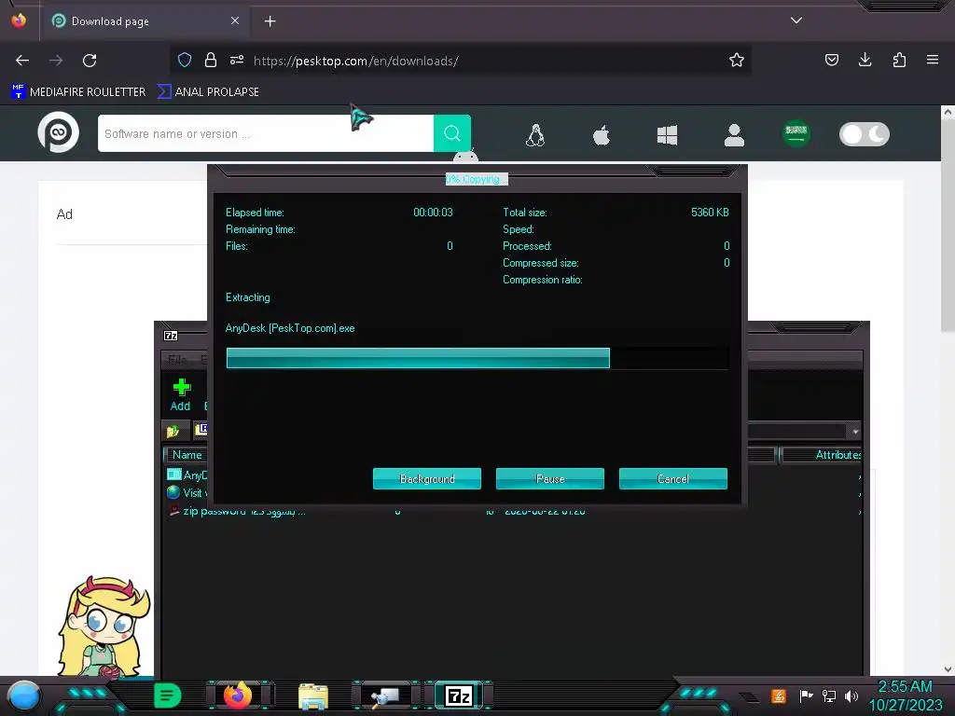Viewport: 955px width, 716px height.
Task: Open Windows software category icon
Action: (668, 135)
